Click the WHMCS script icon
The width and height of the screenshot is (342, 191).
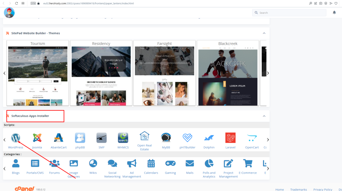pyautogui.click(x=123, y=138)
